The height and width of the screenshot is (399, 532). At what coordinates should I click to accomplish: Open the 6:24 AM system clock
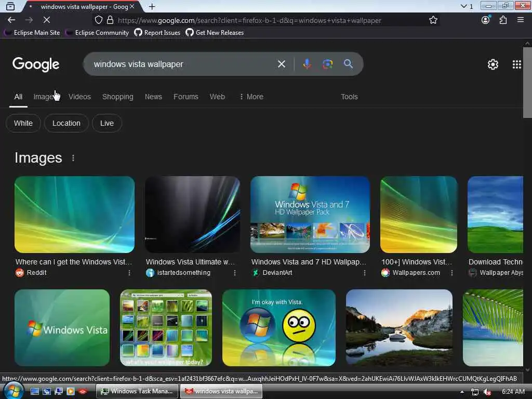click(x=513, y=392)
